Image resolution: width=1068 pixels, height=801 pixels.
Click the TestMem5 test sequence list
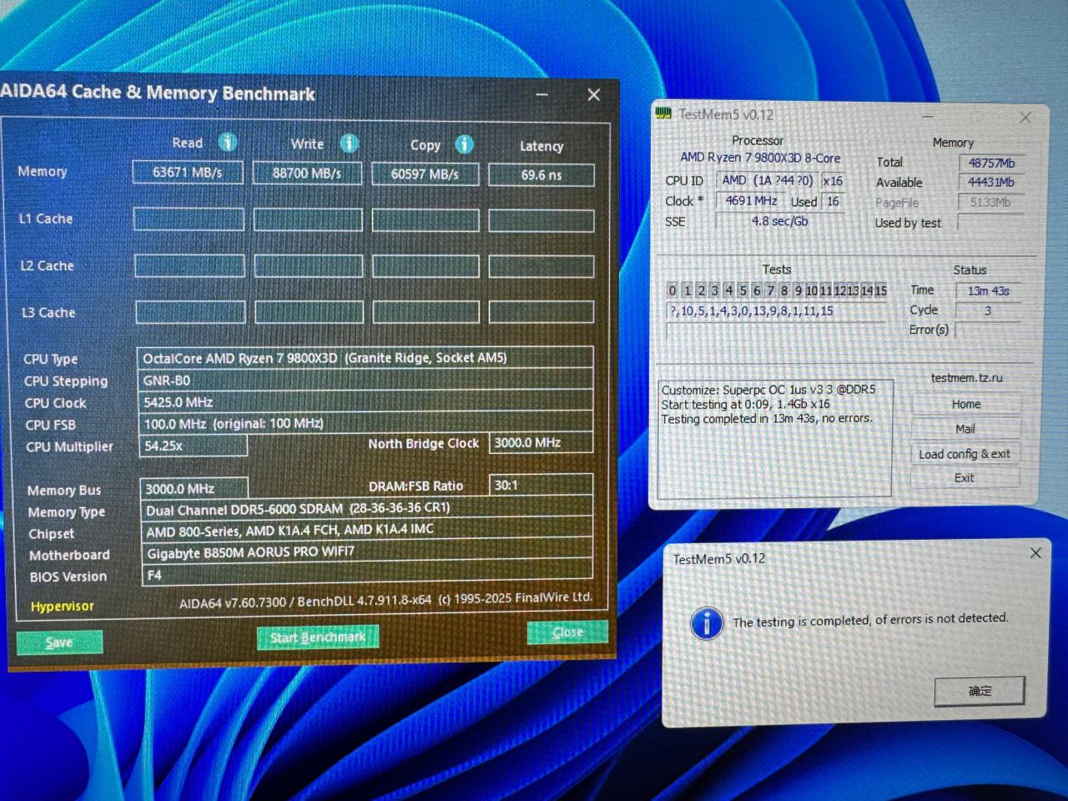(776, 311)
